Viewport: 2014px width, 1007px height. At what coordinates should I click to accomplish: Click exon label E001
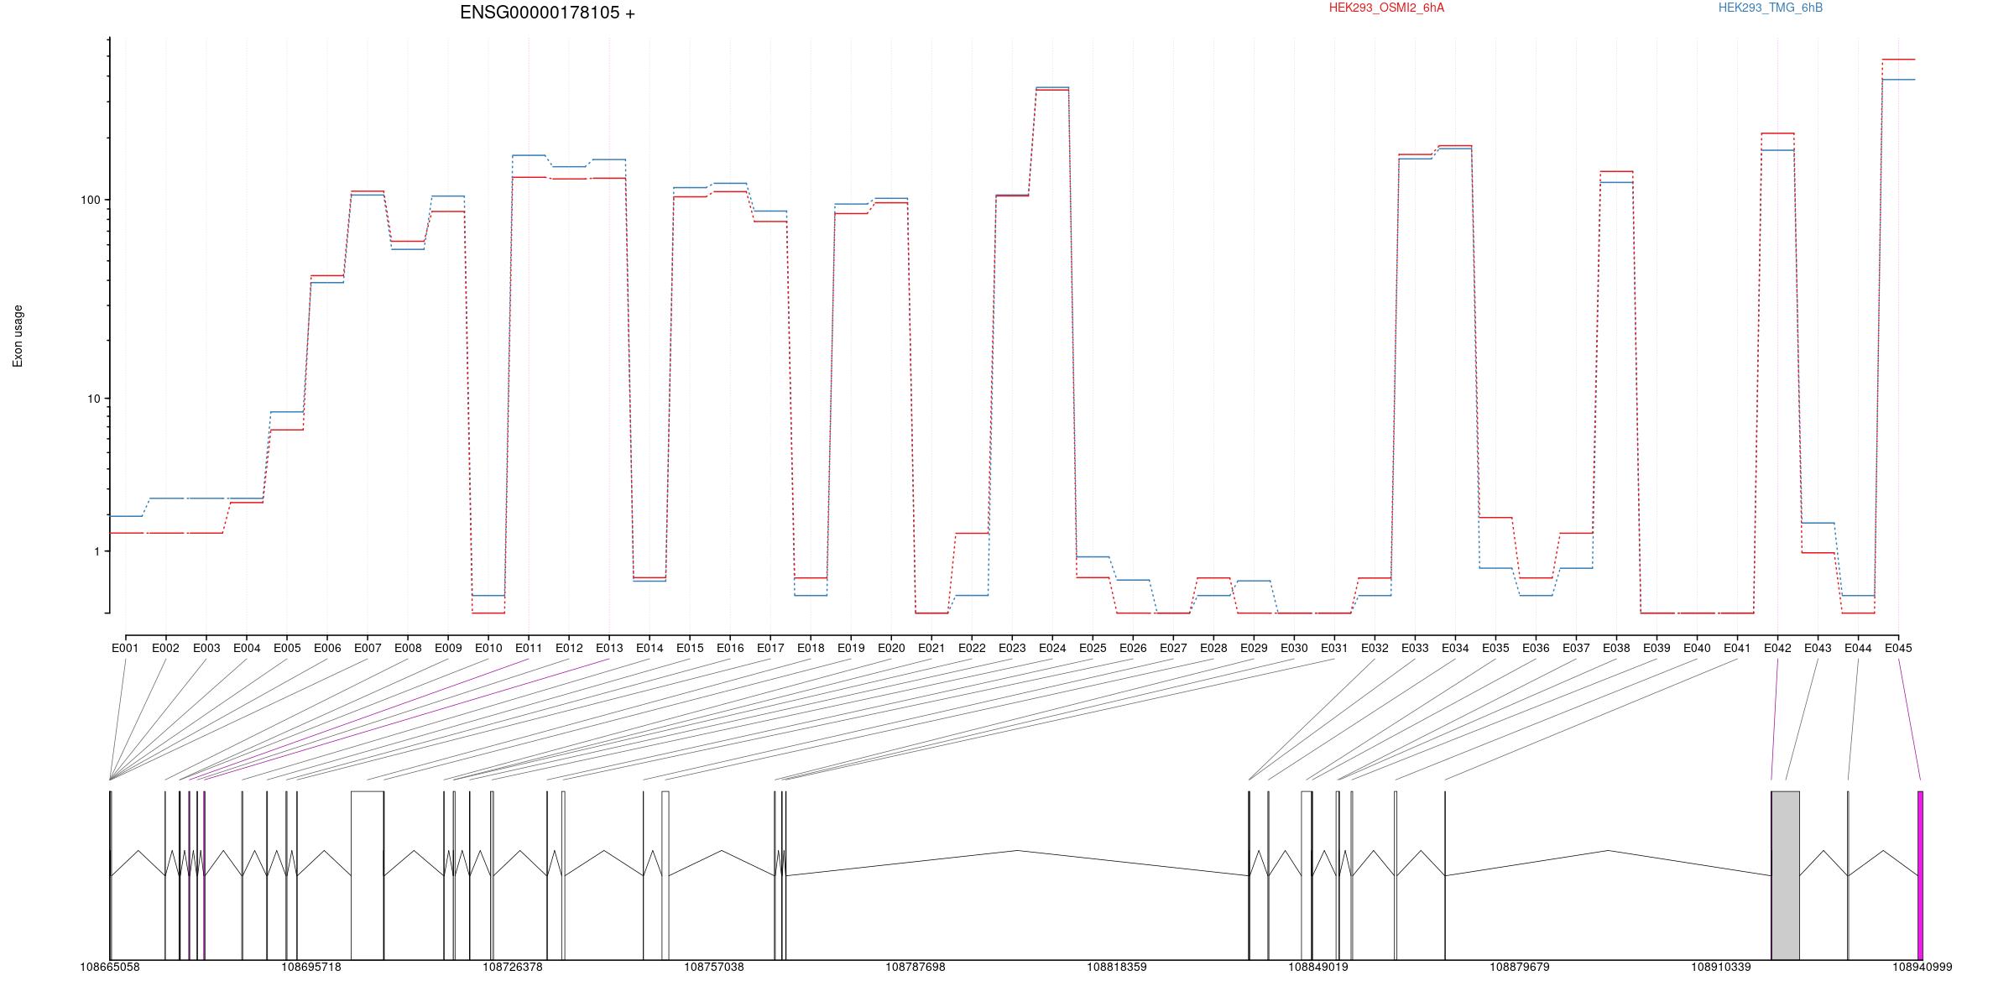125,648
